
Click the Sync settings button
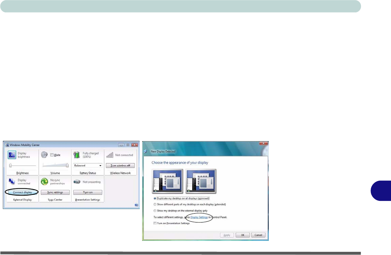click(x=55, y=192)
